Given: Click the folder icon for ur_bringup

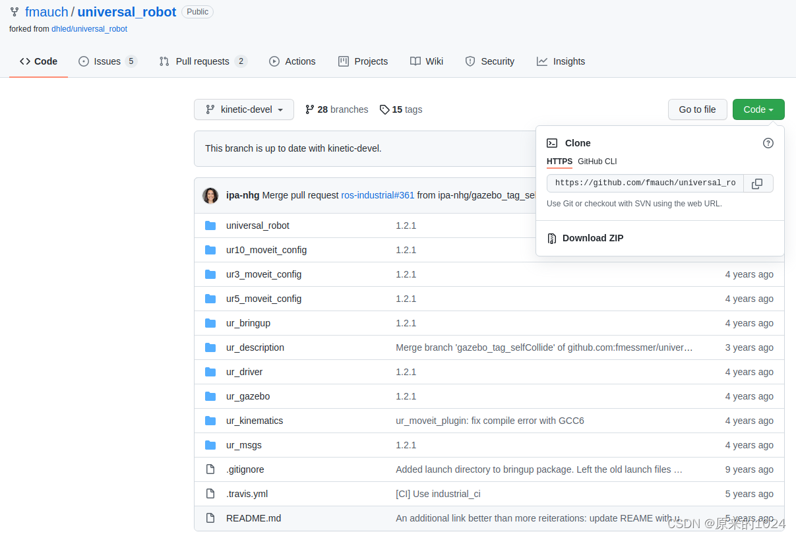Looking at the screenshot, I should click(x=210, y=323).
